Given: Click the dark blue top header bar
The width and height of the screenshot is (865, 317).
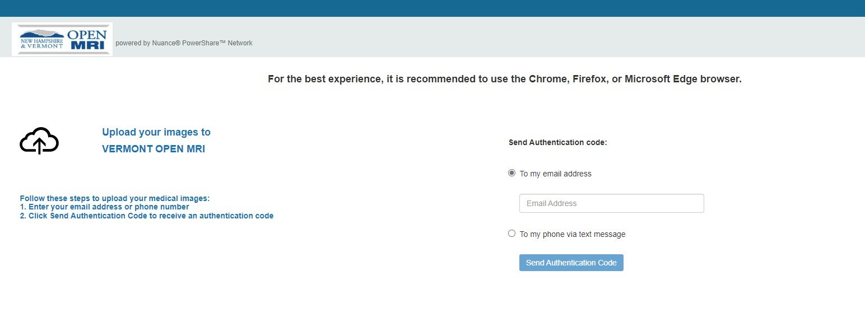Looking at the screenshot, I should (x=432, y=8).
